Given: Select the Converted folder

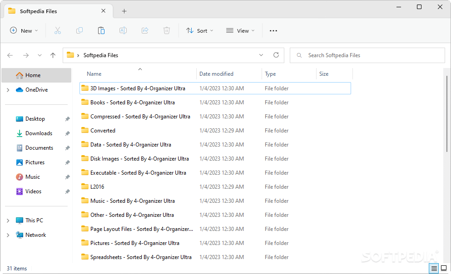Looking at the screenshot, I should click(215, 130).
